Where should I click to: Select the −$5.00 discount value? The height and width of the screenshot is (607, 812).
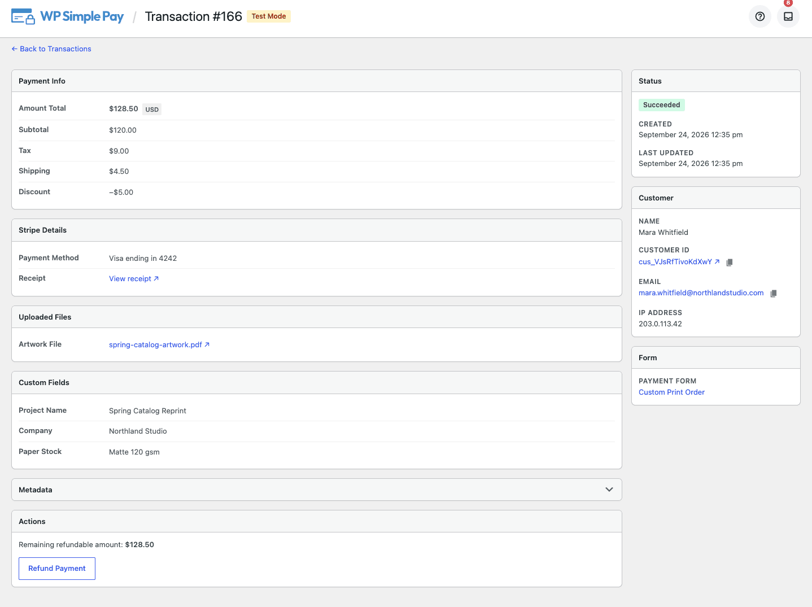click(121, 193)
